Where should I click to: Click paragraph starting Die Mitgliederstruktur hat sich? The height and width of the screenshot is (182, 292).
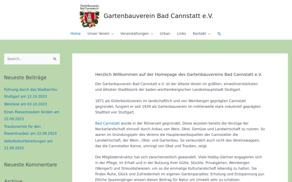[180, 168]
